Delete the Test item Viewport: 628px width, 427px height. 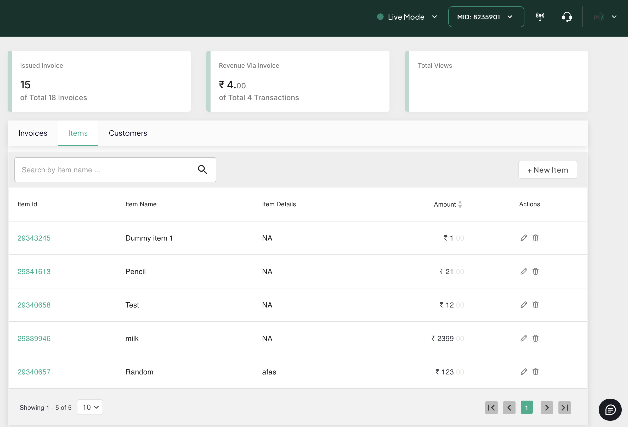(535, 305)
